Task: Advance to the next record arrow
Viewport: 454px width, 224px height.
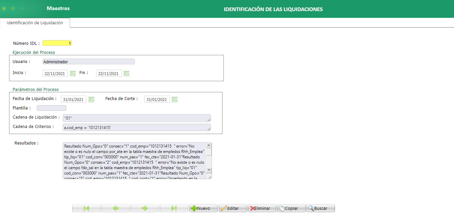Action: click(145, 208)
